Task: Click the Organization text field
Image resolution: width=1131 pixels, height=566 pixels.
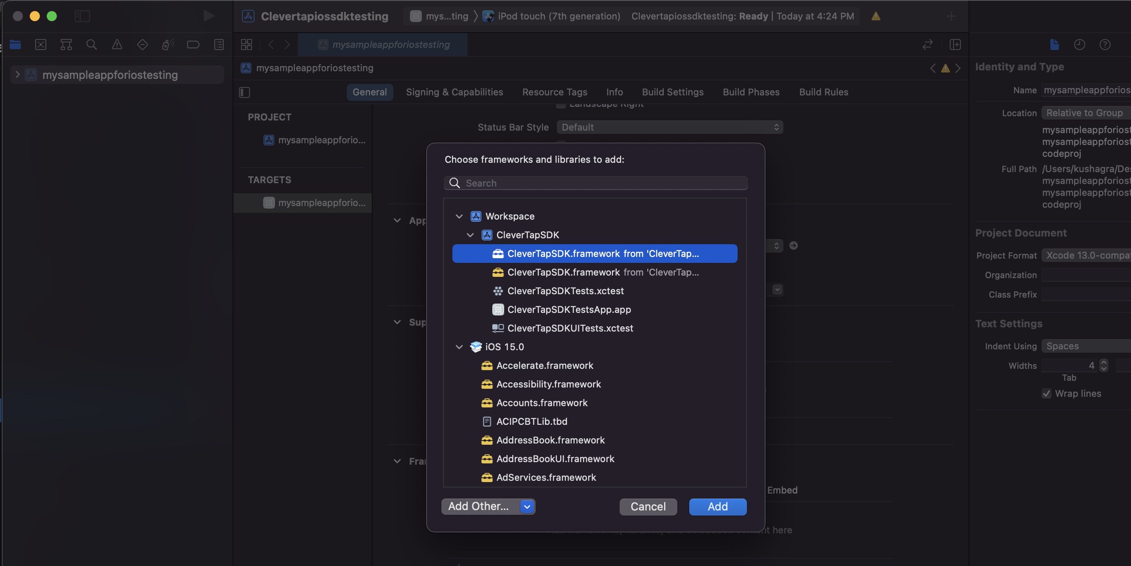Action: point(1086,275)
